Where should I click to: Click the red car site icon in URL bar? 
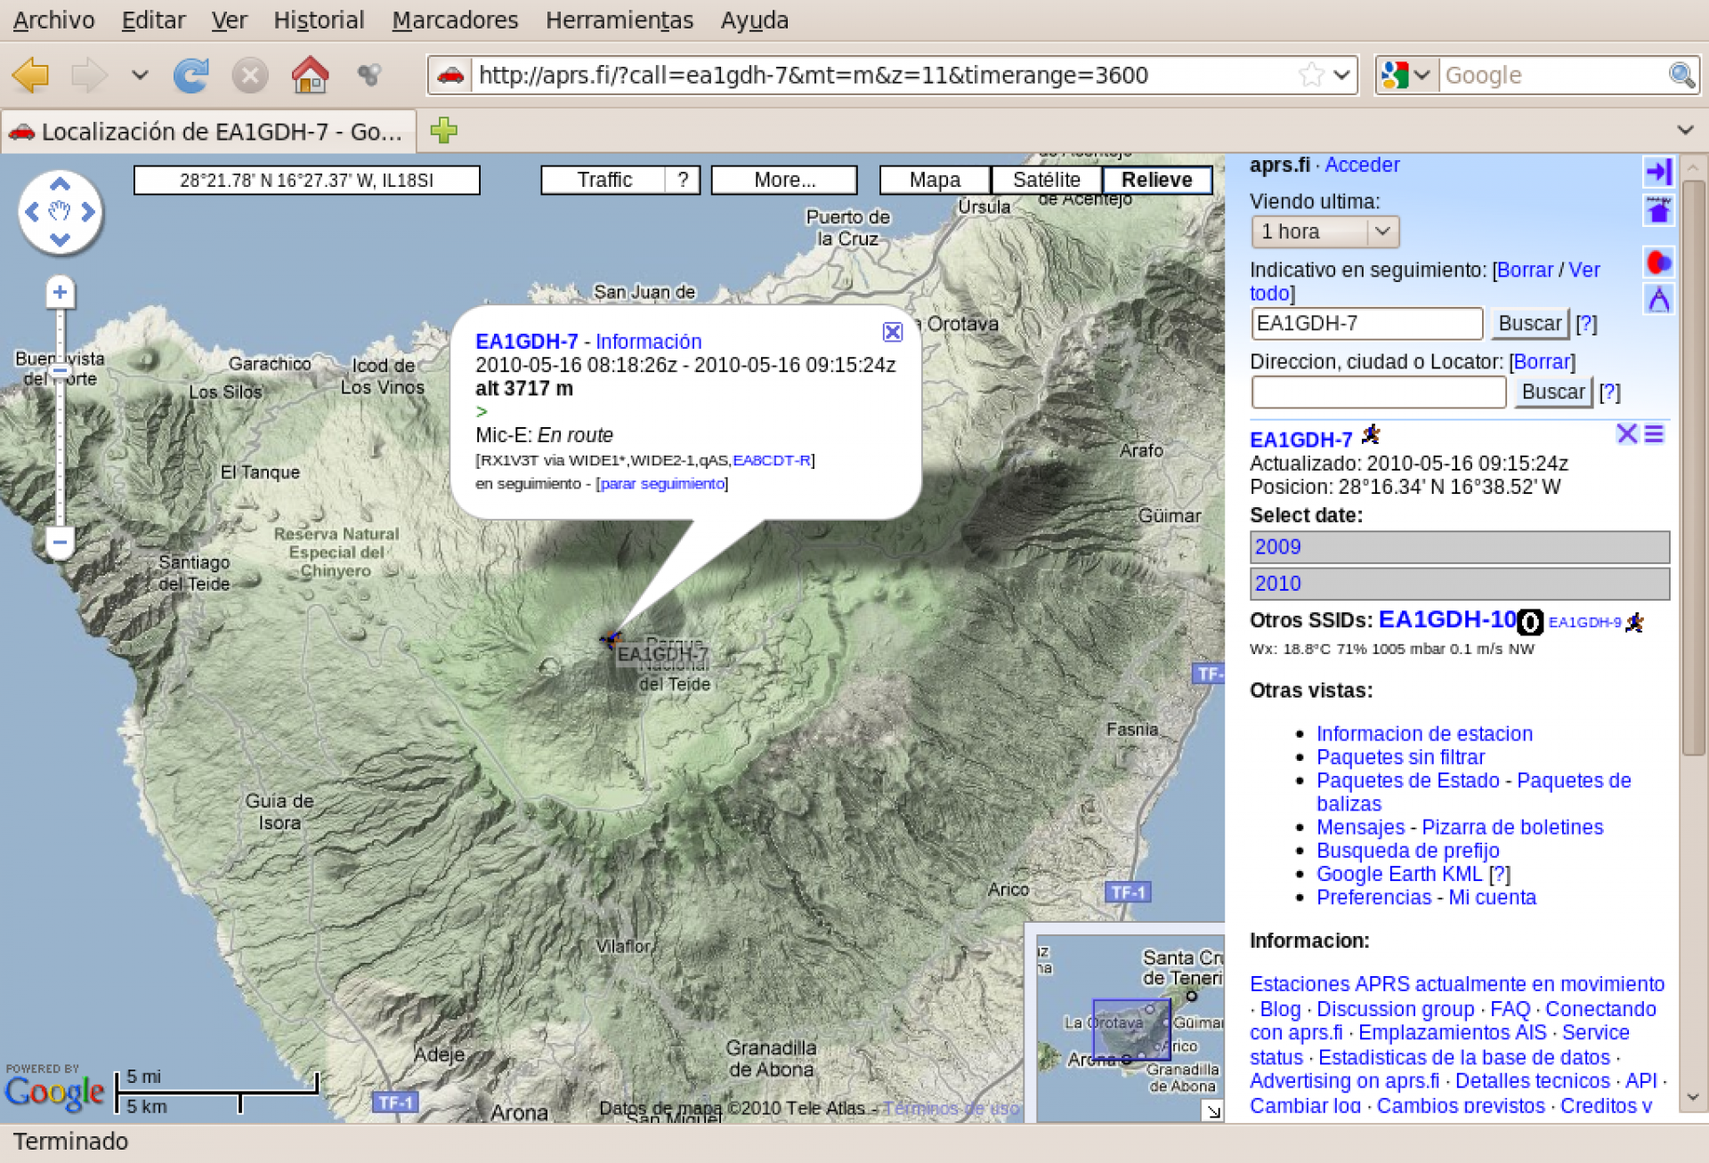[x=450, y=75]
